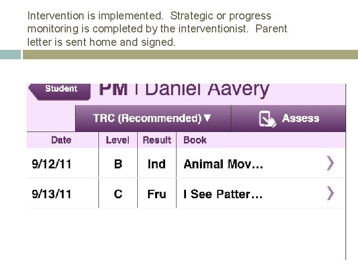
Task: Click the Date column header
Action: (x=61, y=140)
